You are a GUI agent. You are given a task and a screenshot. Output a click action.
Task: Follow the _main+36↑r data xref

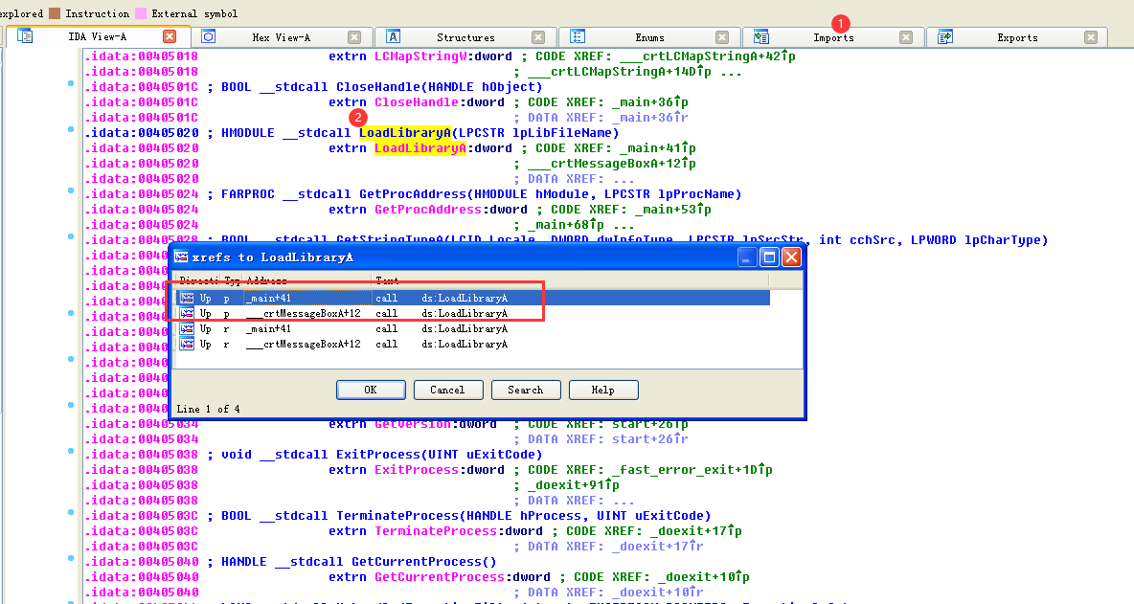649,117
